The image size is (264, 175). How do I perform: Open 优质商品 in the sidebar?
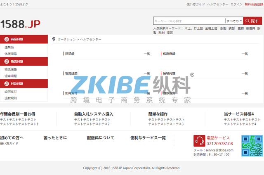(11, 54)
